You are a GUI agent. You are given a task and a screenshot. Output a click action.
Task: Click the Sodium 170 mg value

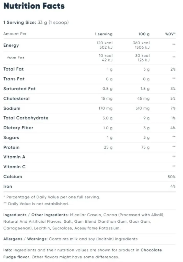coord(105,108)
